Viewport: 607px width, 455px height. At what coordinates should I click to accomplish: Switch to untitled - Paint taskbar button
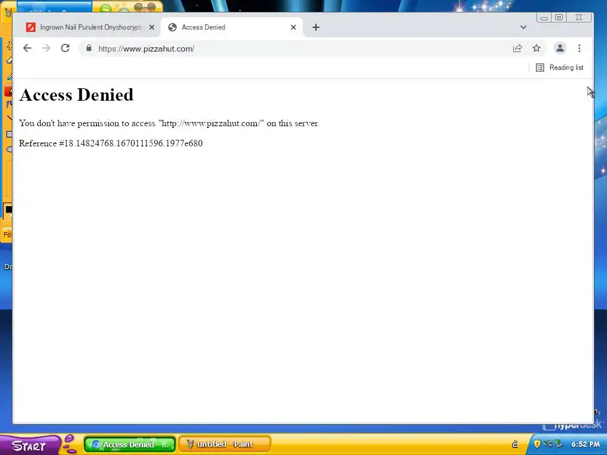(225, 444)
